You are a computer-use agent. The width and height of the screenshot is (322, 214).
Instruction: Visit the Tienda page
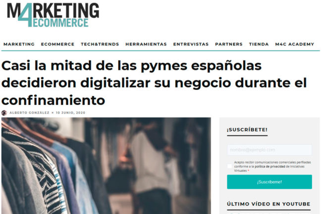coord(259,44)
